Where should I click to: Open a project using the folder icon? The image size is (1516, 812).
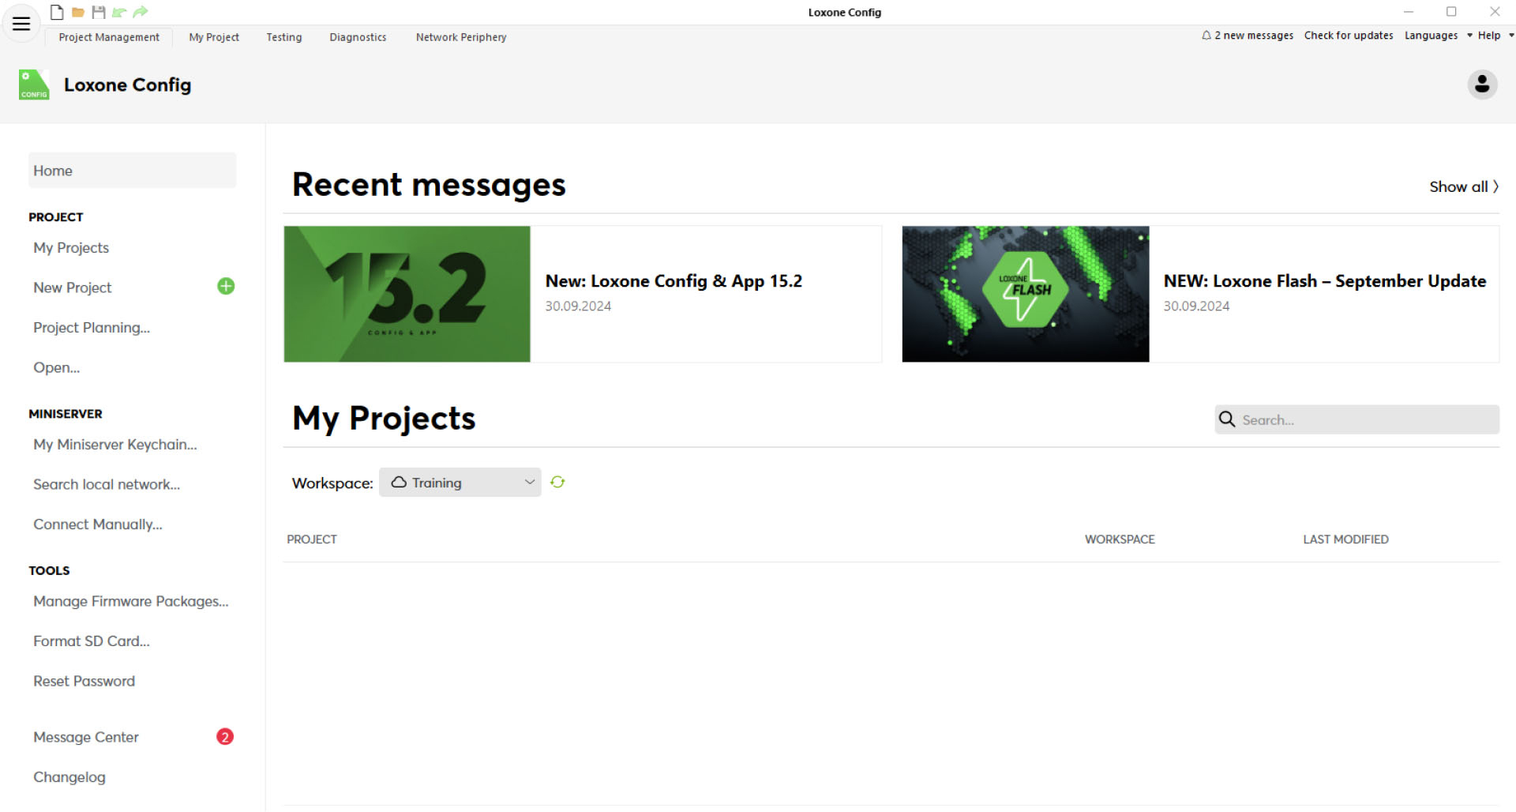pyautogui.click(x=78, y=12)
